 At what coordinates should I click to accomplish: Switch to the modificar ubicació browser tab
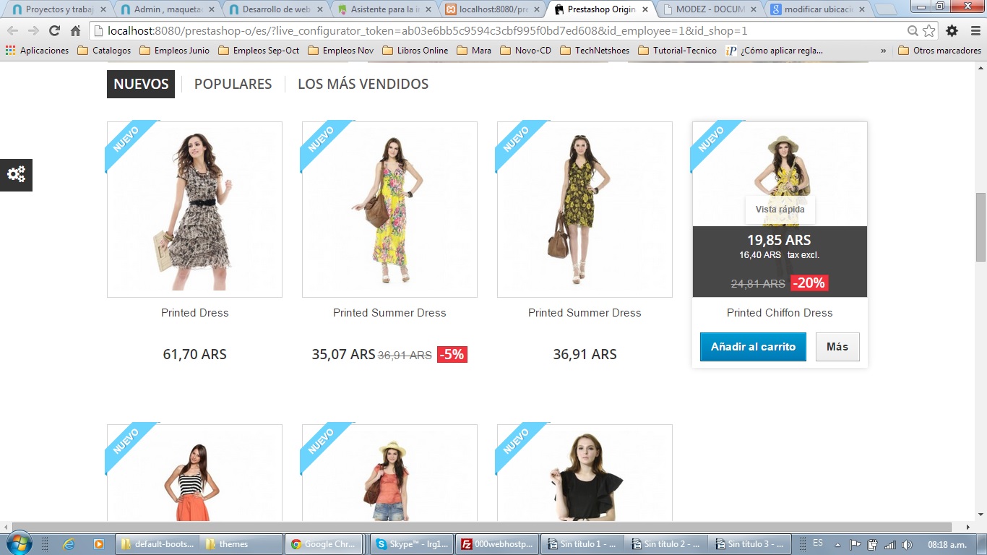point(816,10)
